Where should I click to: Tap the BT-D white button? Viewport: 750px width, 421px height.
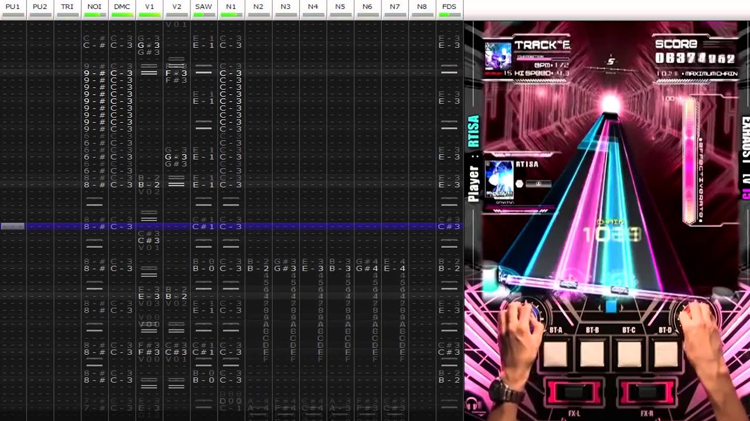pyautogui.click(x=665, y=353)
